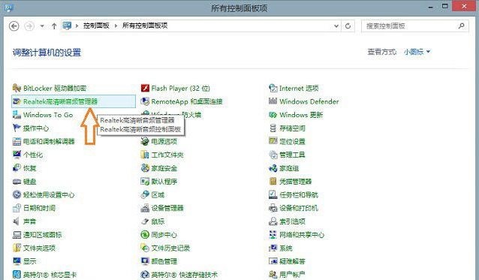This screenshot has width=479, height=280.
Task: Click the 恢复 icon
Action: [17, 168]
